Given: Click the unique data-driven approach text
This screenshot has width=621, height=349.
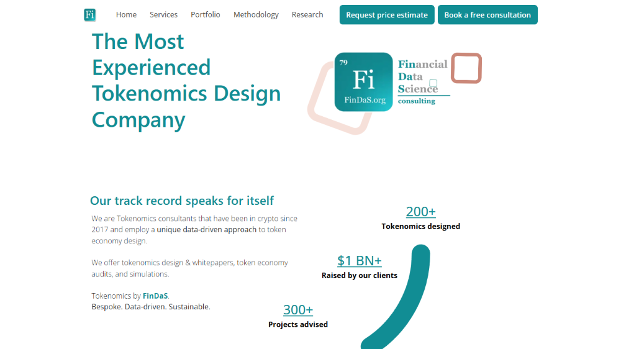Looking at the screenshot, I should click(x=207, y=230).
